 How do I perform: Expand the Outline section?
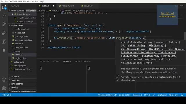(22, 77)
